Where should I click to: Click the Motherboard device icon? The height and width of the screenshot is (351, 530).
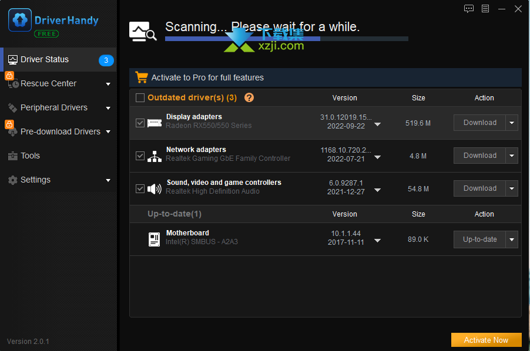tap(154, 239)
